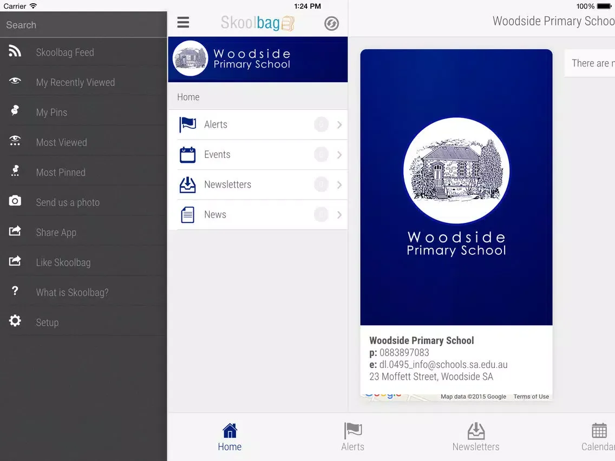Open Most Pinned menu entry
The width and height of the screenshot is (615, 461).
[x=83, y=172]
